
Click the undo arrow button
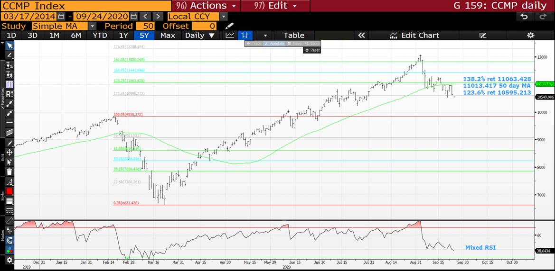point(524,17)
